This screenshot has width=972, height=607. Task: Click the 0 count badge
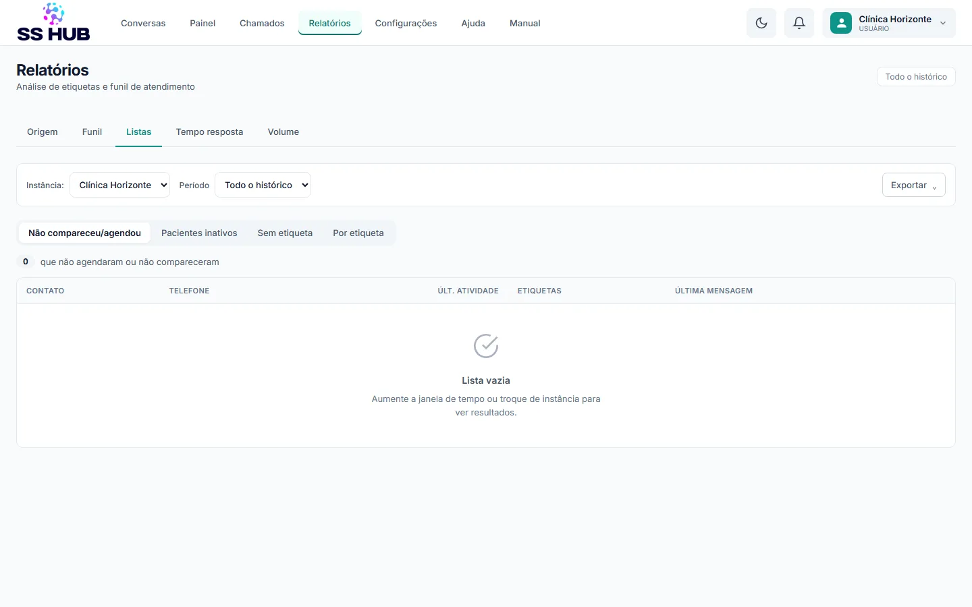point(26,262)
